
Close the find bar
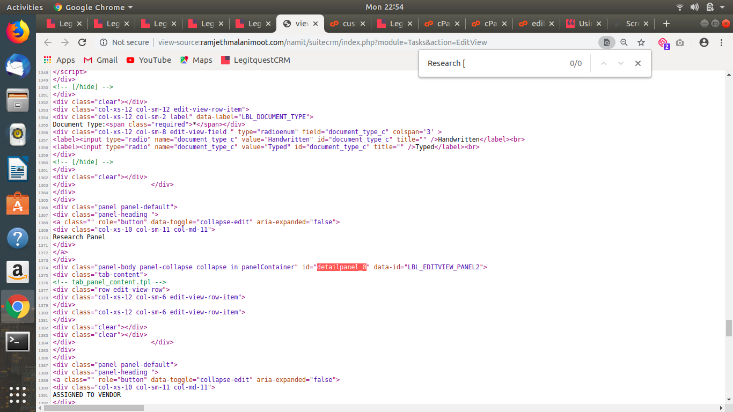click(x=638, y=63)
